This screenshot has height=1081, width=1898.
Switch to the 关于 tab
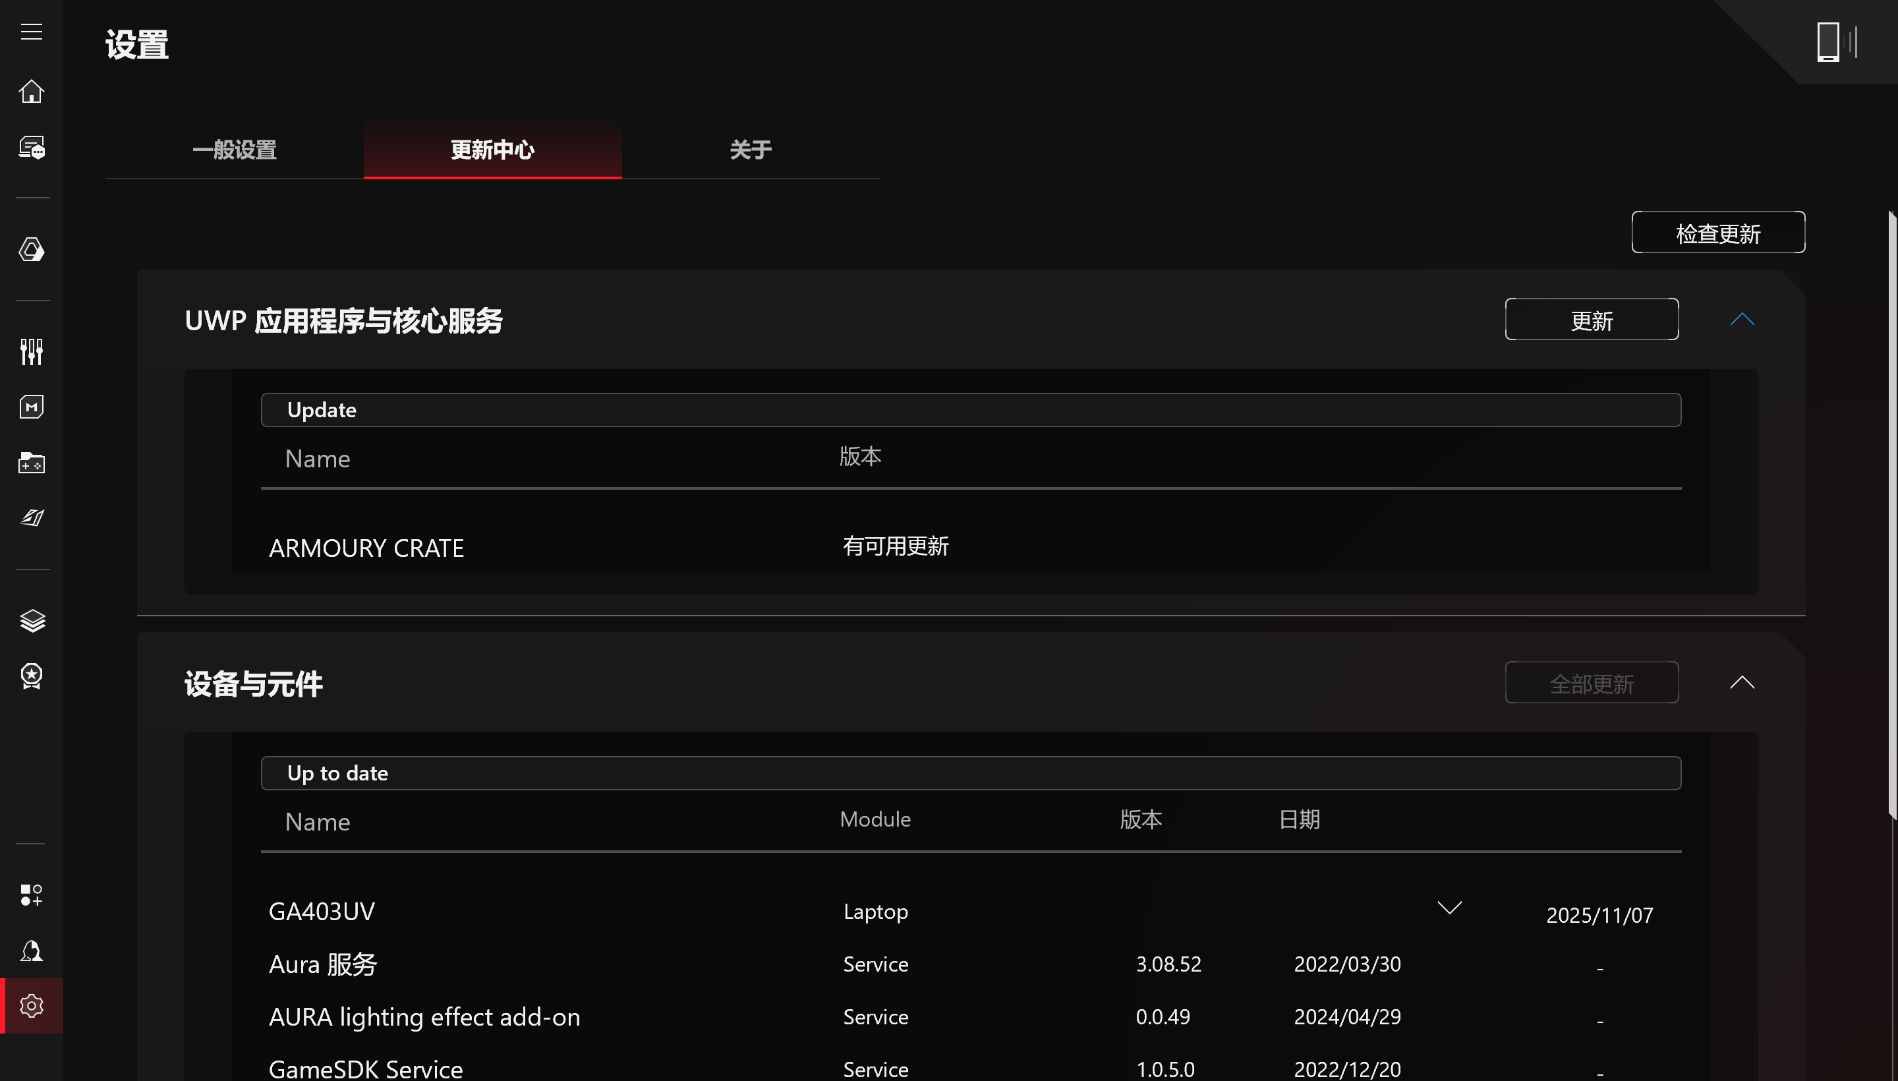tap(751, 150)
